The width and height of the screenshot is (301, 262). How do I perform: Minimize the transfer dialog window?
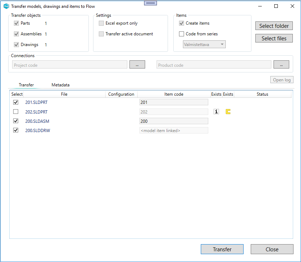tap(260, 6)
